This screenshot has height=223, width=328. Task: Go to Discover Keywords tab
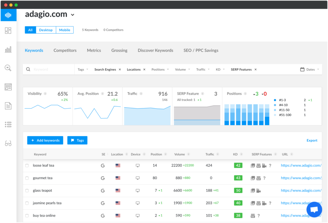pyautogui.click(x=155, y=50)
